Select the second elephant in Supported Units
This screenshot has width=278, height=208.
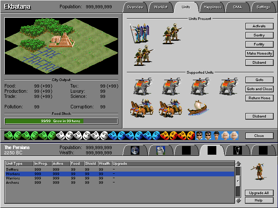[172, 86]
